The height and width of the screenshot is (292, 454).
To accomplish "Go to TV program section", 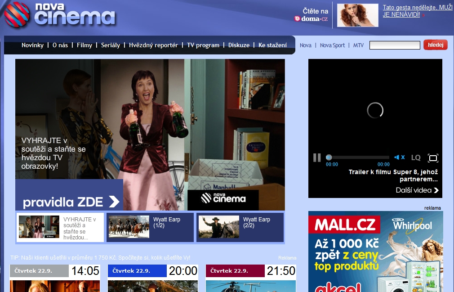I will [x=203, y=45].
